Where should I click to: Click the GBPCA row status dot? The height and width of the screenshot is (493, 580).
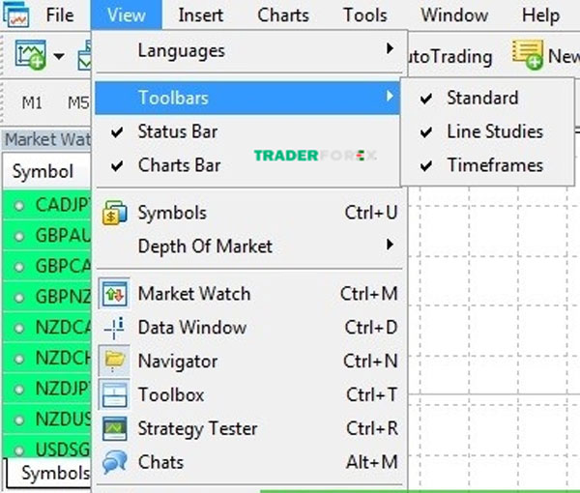coord(18,267)
